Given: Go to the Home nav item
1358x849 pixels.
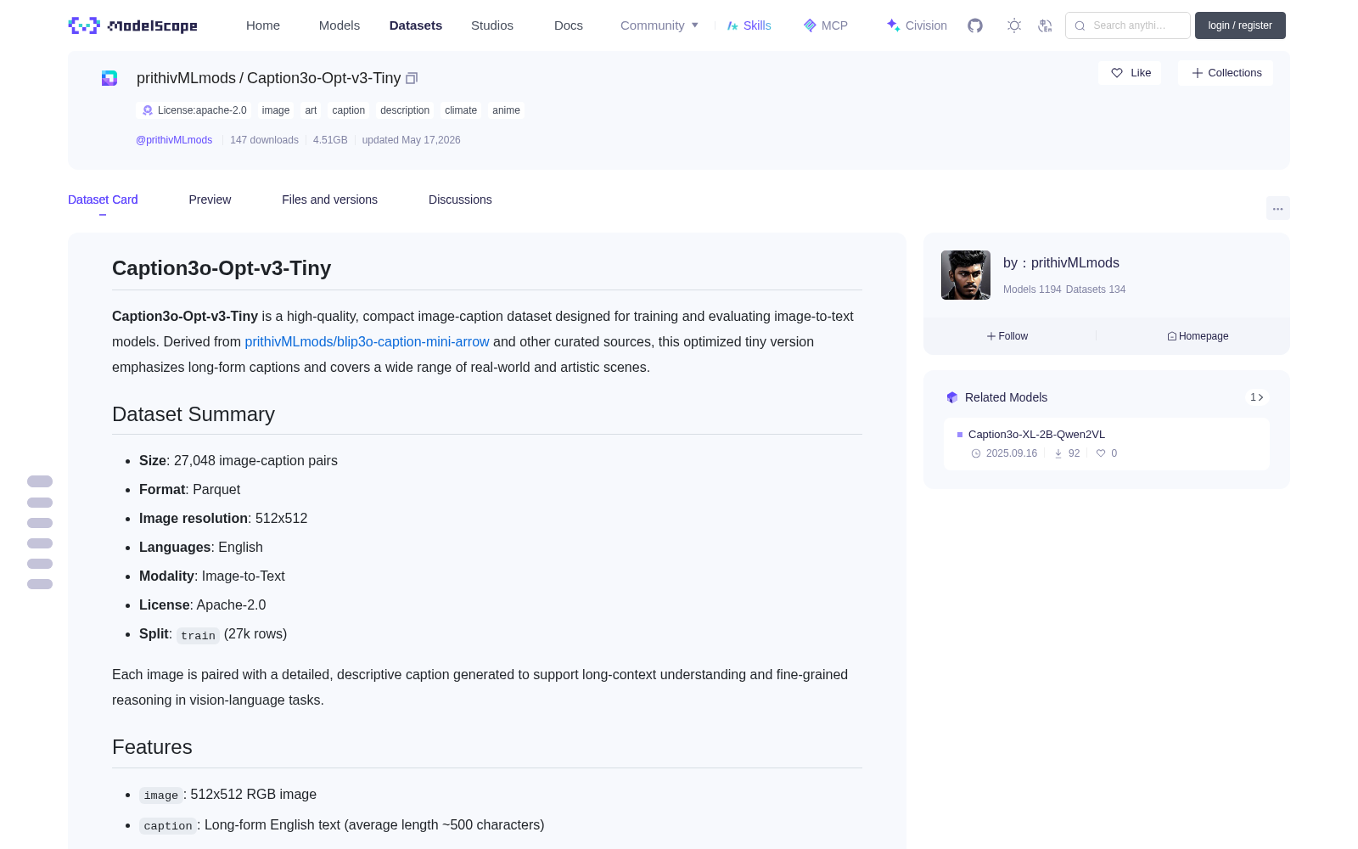Looking at the screenshot, I should click(263, 25).
